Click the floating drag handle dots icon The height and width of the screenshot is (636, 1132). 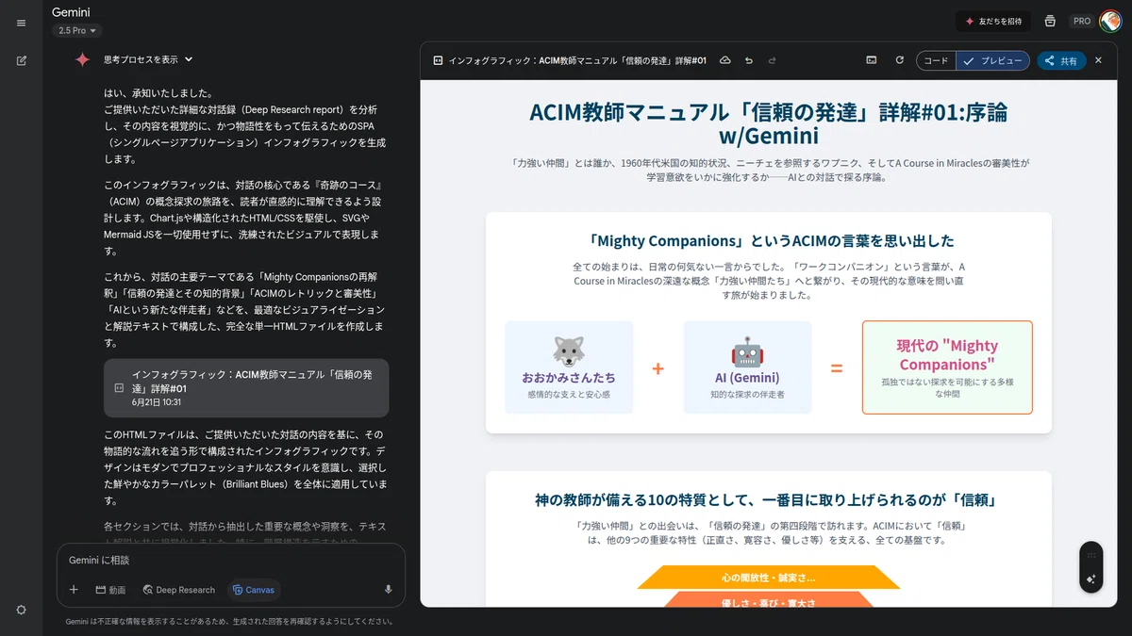pyautogui.click(x=1091, y=555)
